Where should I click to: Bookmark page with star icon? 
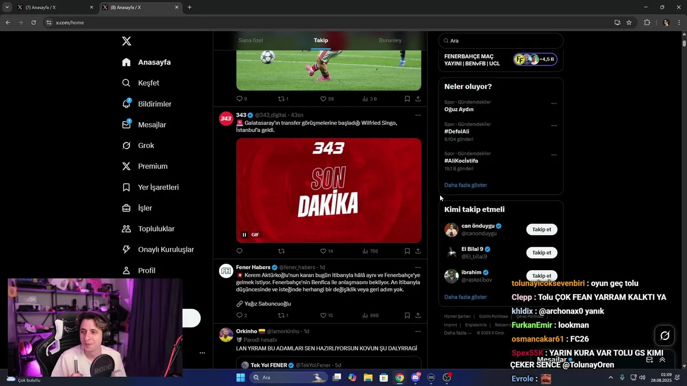click(x=629, y=23)
